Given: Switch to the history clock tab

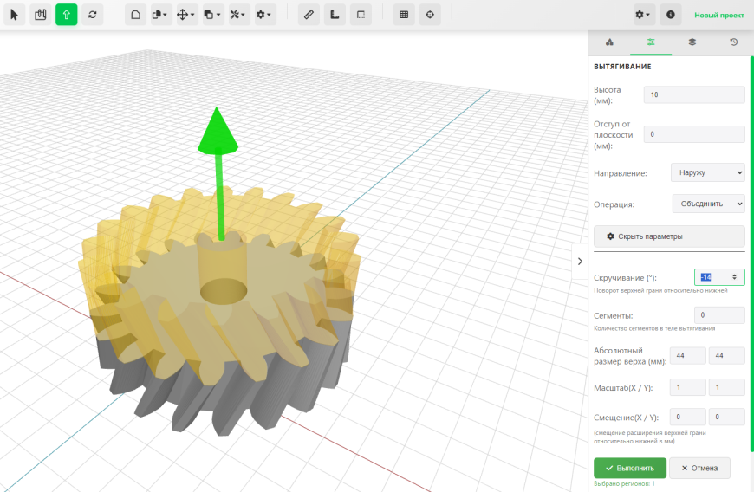Looking at the screenshot, I should coord(733,42).
